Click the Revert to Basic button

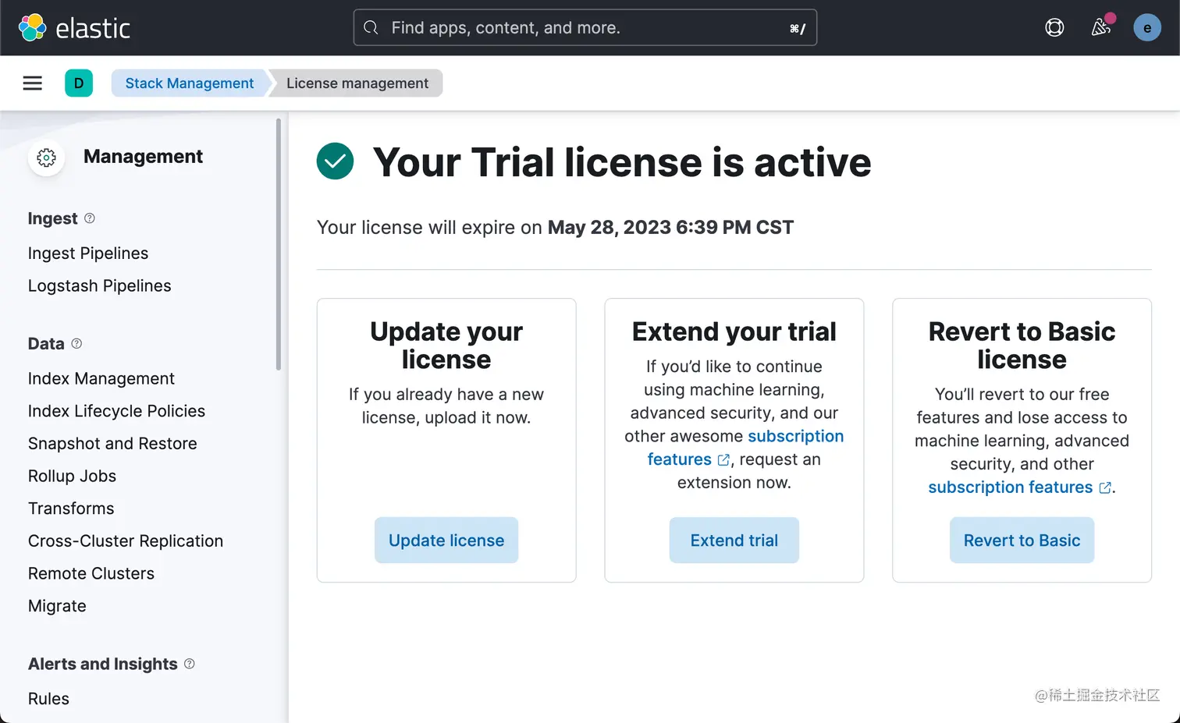[x=1022, y=540]
